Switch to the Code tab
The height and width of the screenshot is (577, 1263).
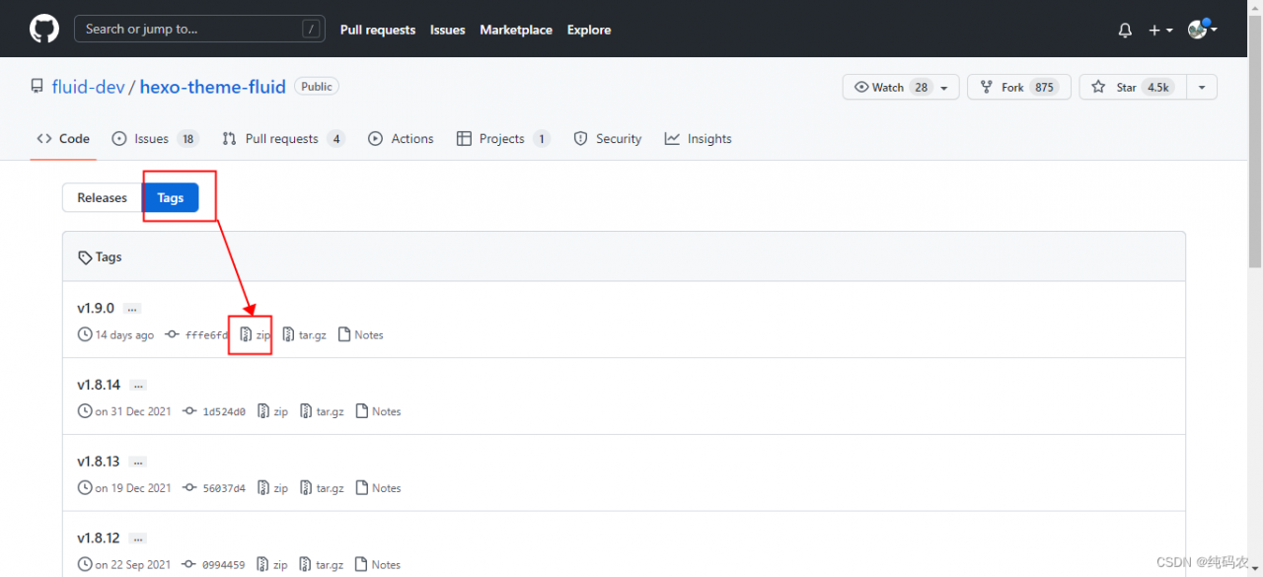[63, 139]
